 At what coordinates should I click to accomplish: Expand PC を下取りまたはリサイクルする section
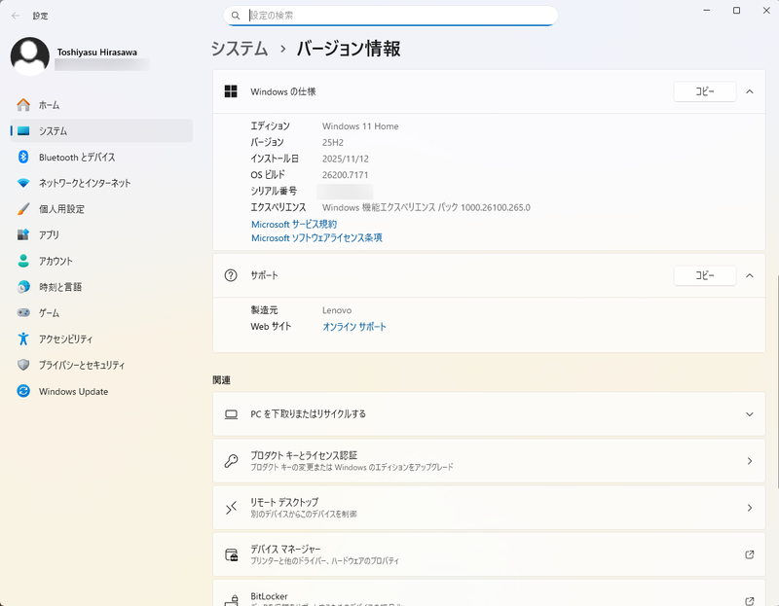click(749, 413)
